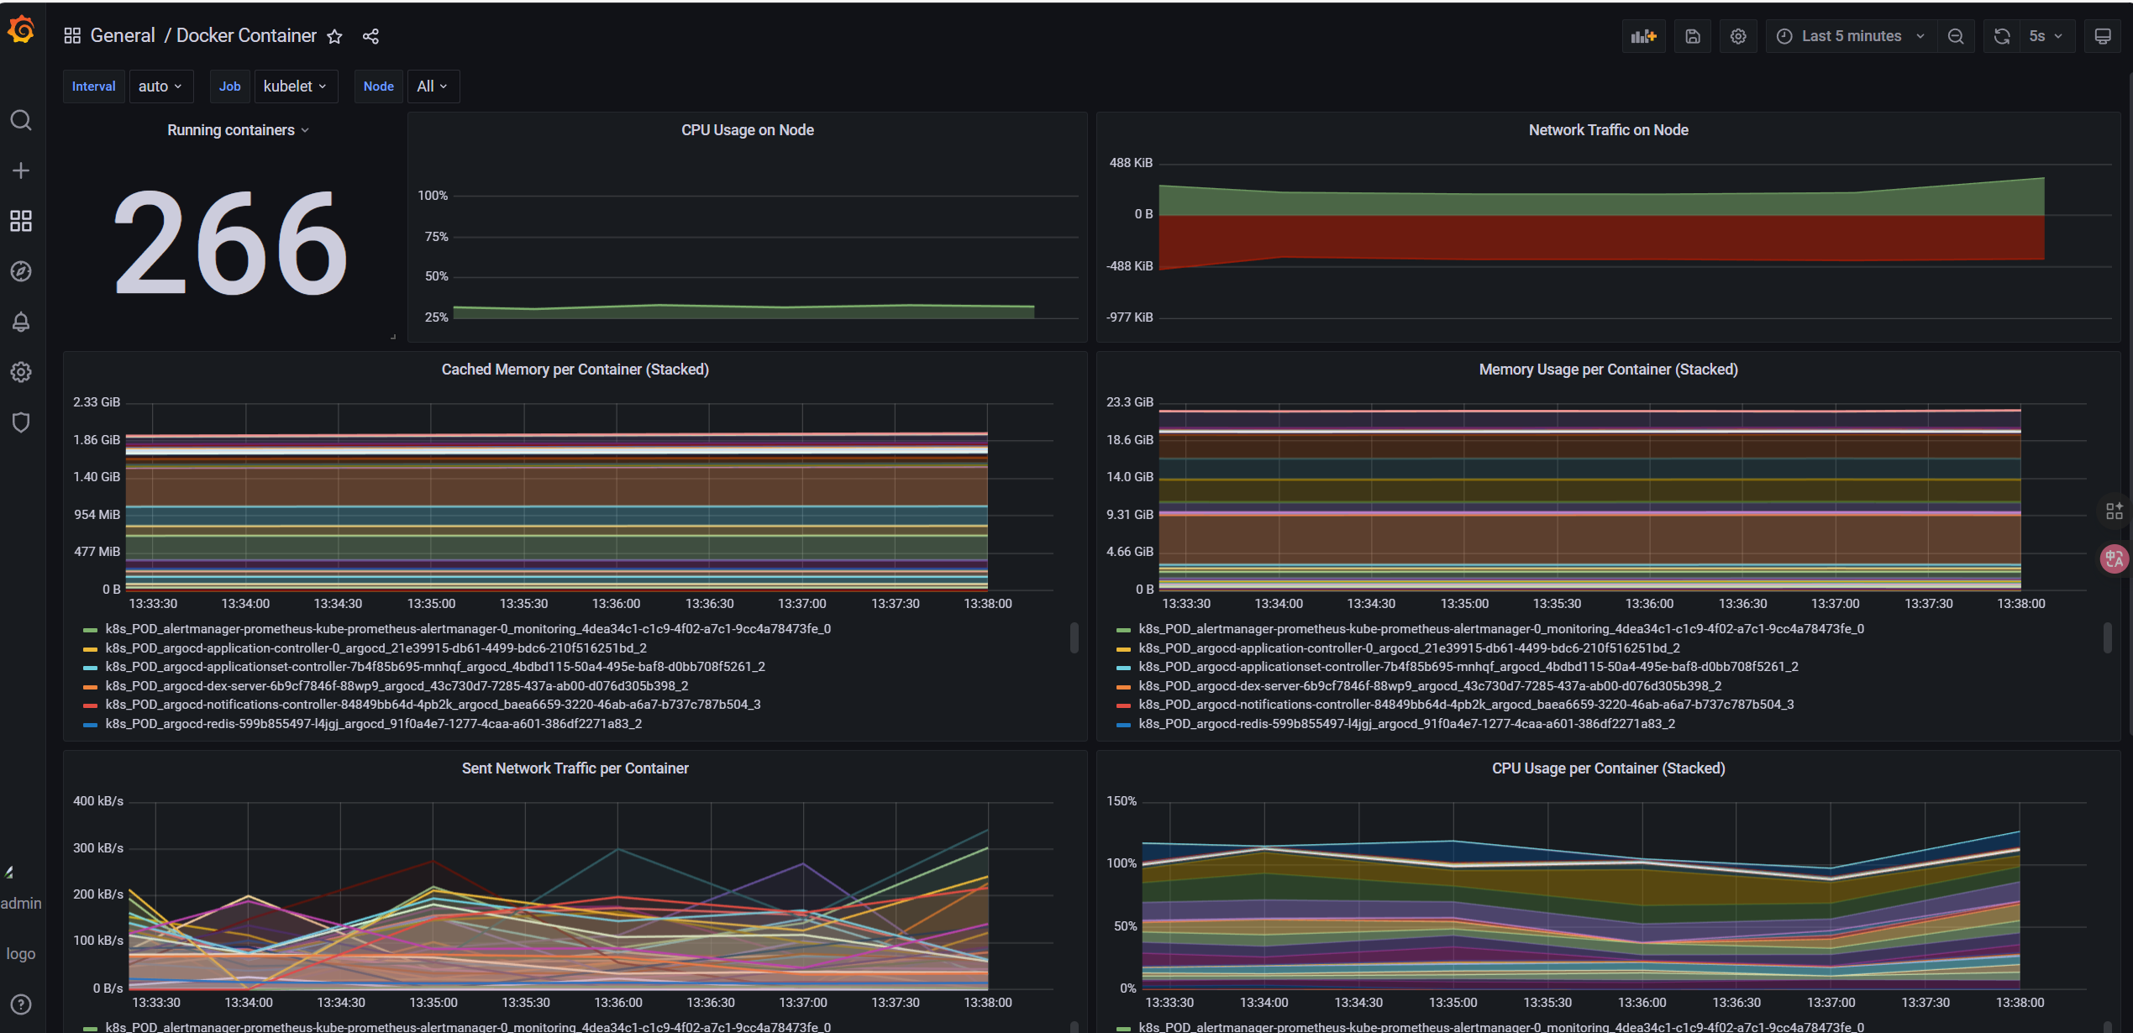
Task: Click the Add panel icon in toolbar
Action: (x=1642, y=36)
